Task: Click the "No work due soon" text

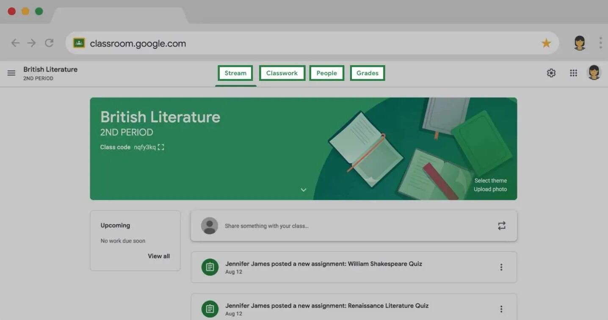Action: pos(123,241)
